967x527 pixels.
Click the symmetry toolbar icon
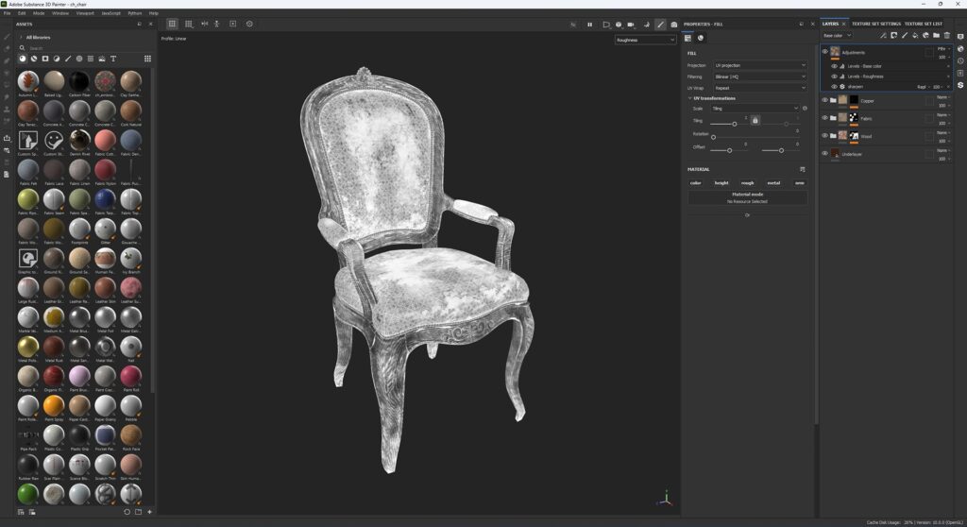click(x=204, y=24)
